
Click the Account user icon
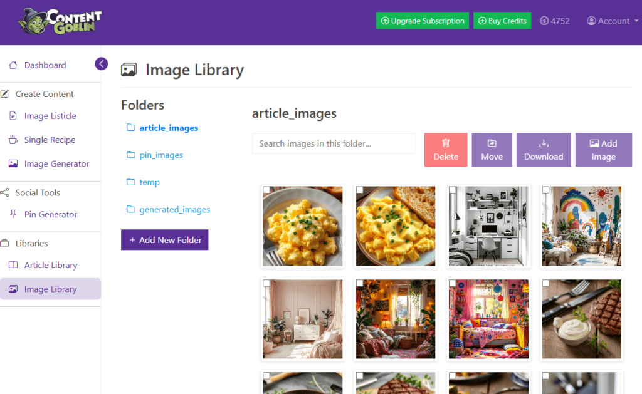(x=591, y=21)
